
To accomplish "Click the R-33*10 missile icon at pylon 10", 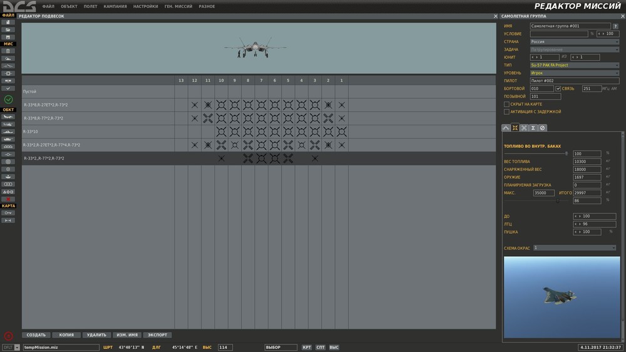I will pos(221,132).
